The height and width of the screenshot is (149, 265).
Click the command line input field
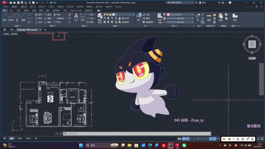pos(137,134)
